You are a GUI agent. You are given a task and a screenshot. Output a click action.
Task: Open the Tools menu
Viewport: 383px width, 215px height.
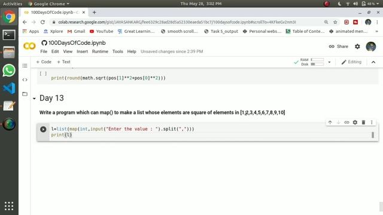click(x=117, y=51)
